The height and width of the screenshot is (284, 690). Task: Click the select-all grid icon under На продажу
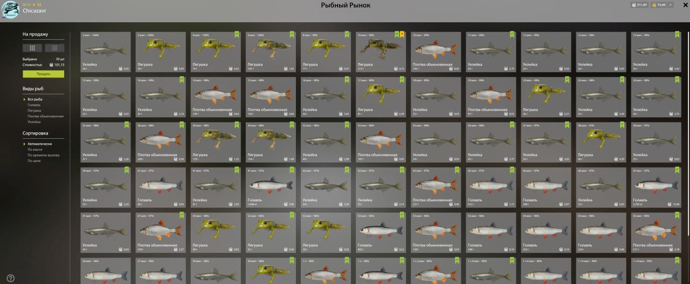pyautogui.click(x=32, y=48)
